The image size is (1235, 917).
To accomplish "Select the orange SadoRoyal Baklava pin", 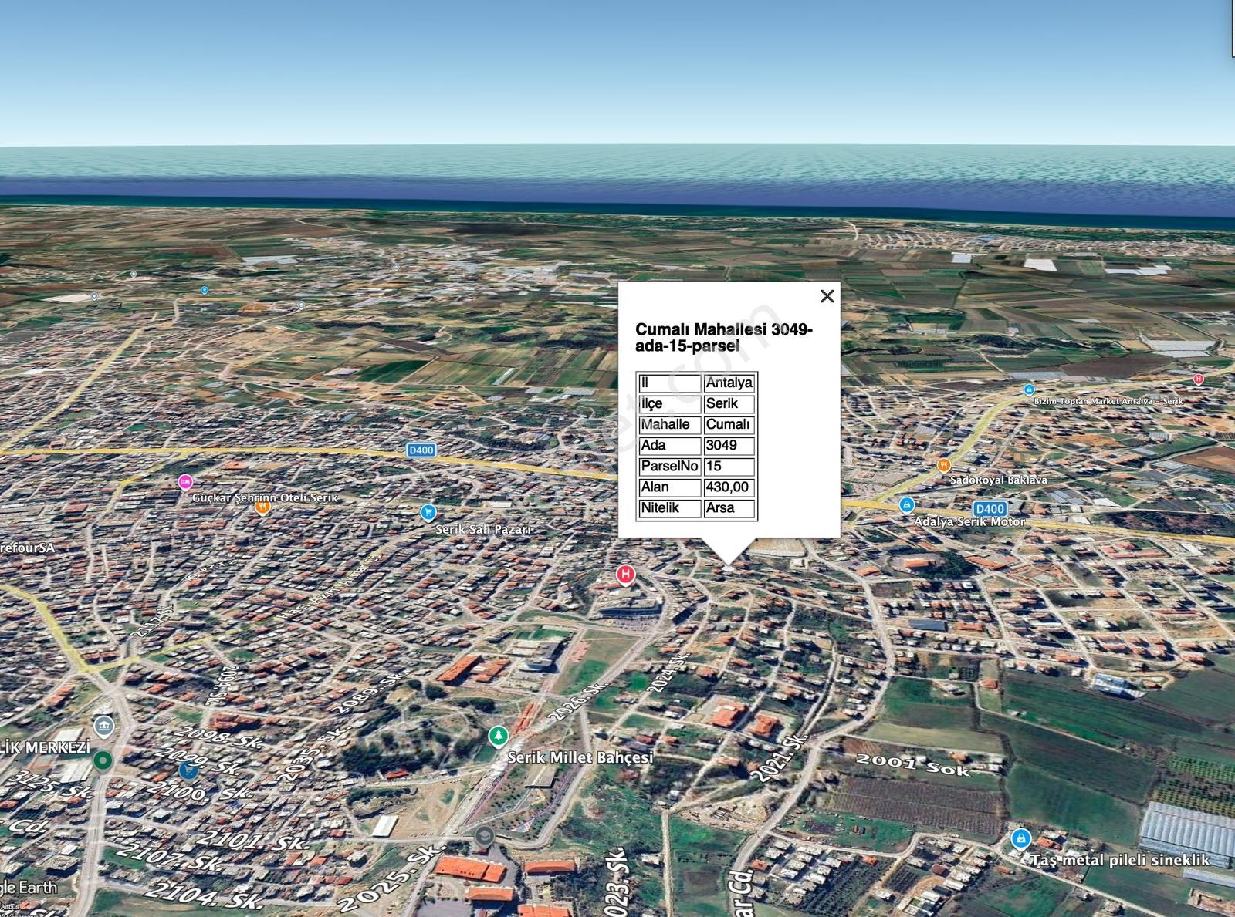I will tap(943, 465).
